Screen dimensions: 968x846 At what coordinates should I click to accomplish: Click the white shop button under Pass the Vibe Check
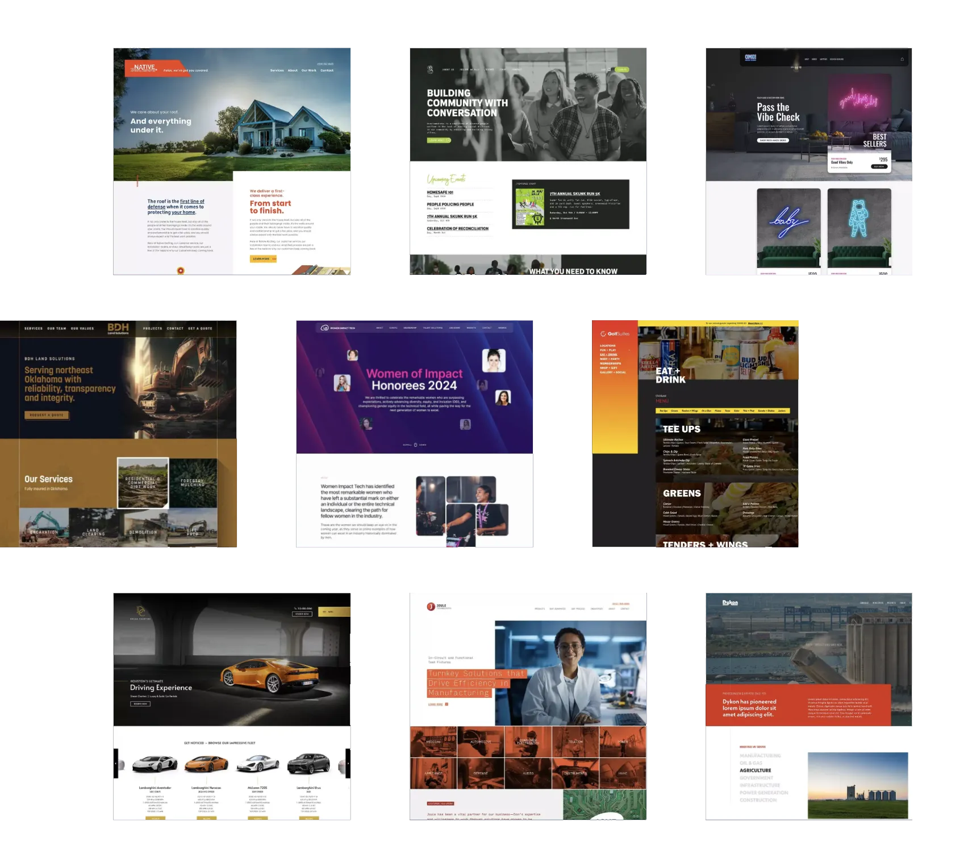(x=773, y=140)
